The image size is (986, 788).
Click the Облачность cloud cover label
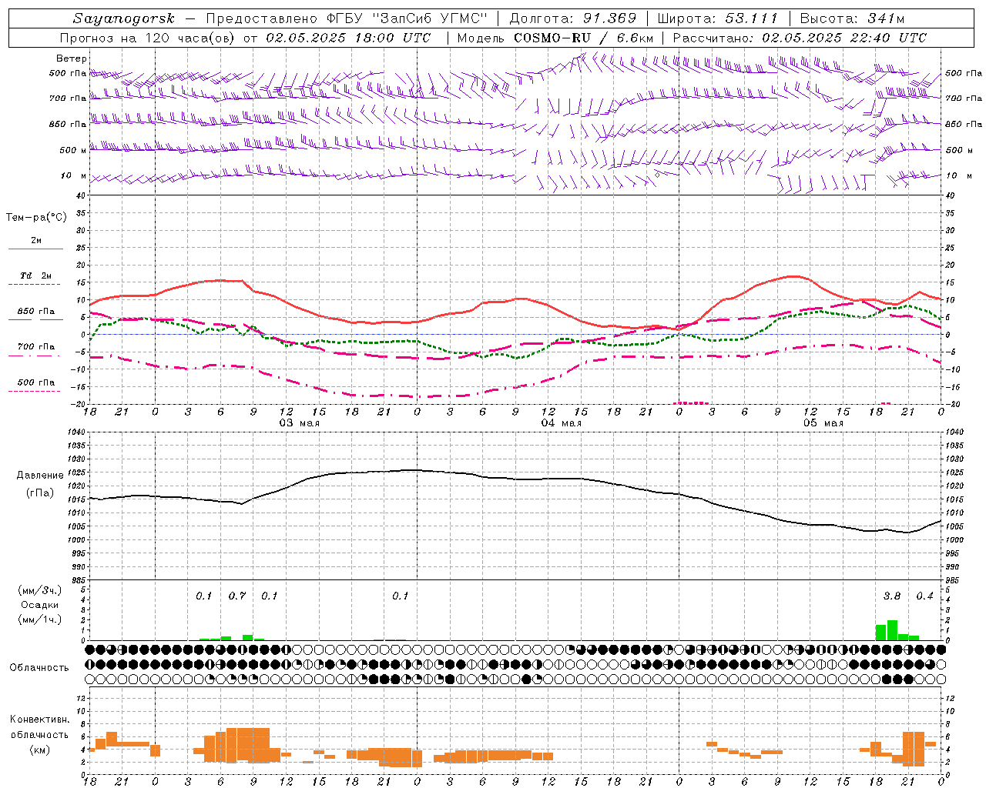tap(39, 668)
